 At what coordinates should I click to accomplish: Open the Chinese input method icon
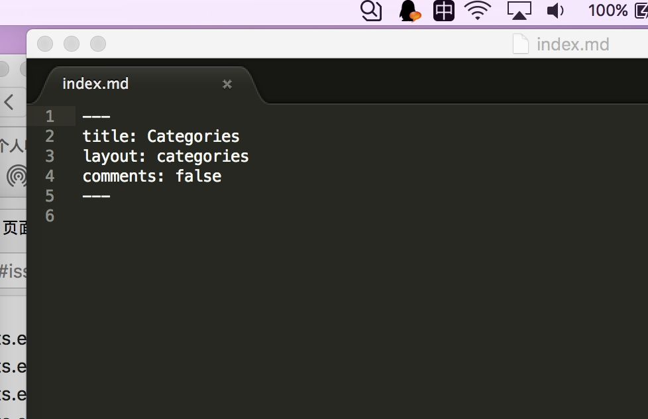(443, 11)
